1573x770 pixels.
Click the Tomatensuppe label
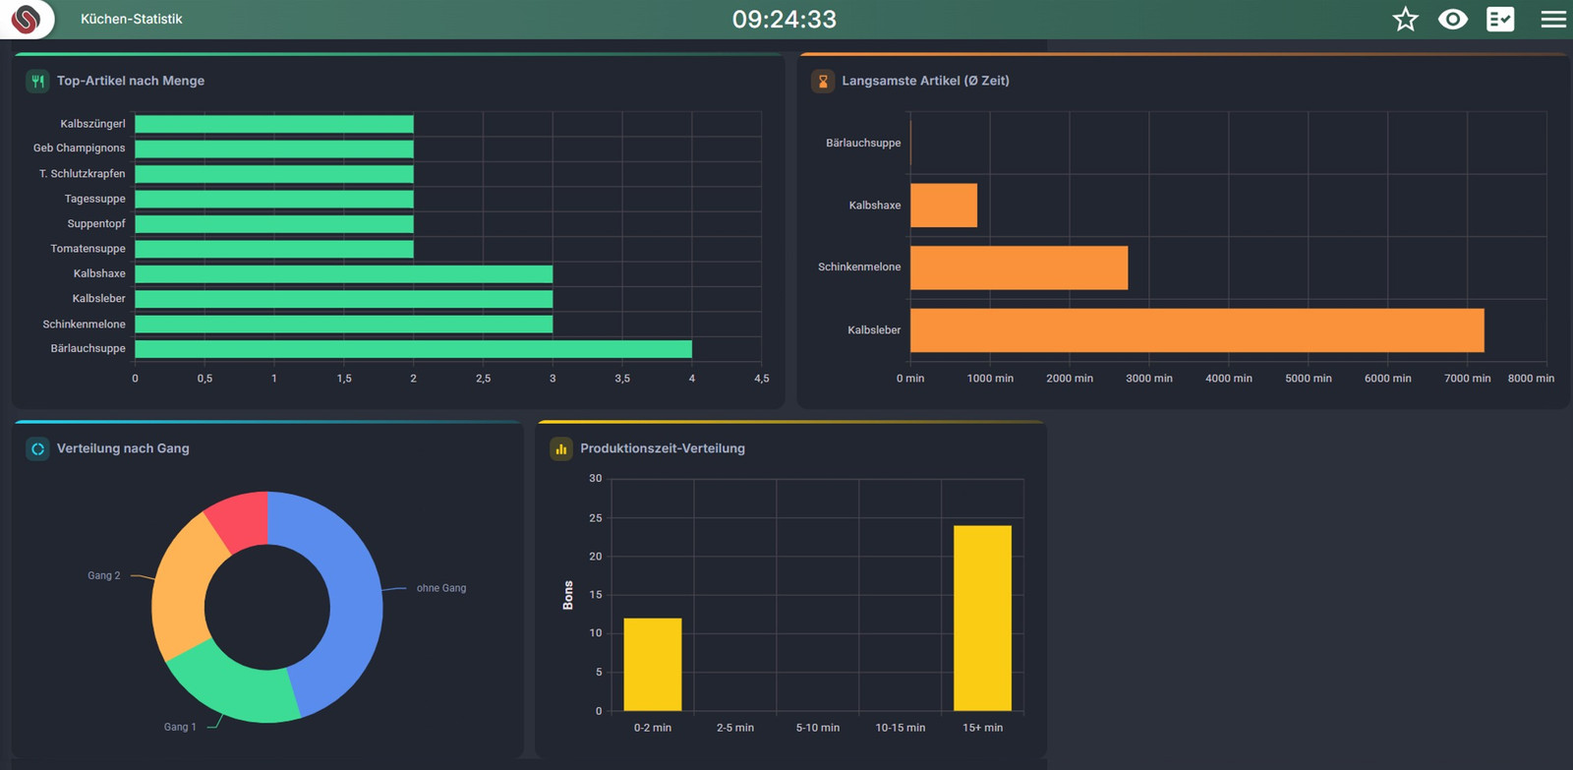click(x=88, y=249)
